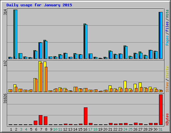The height and width of the screenshot is (133, 171).
Task: Click green day label 10 on the x-axis
Action: (x=55, y=129)
